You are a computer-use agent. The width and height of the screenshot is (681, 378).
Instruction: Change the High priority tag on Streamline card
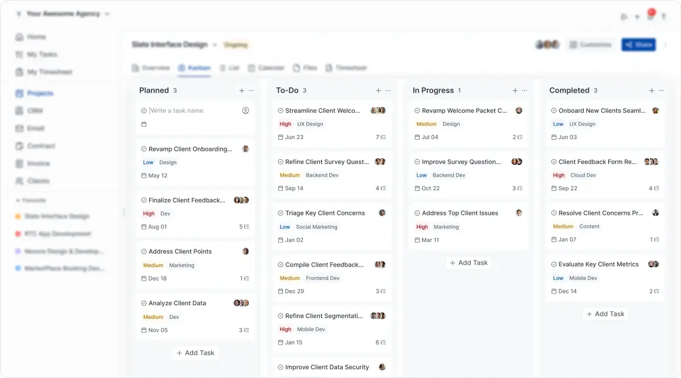pos(285,124)
